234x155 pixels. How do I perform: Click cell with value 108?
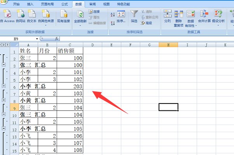(70, 150)
